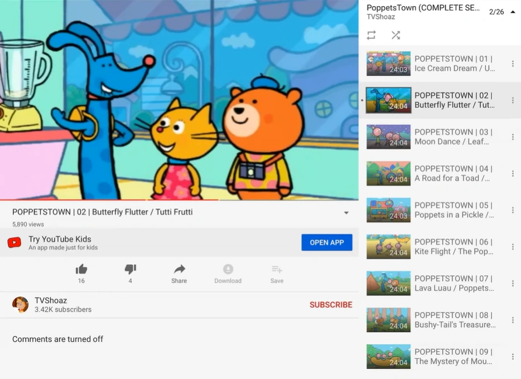Open options menu for episode 08 Bushy-Tail's Treasure
Viewport: 521px width, 379px height.
pos(513,320)
